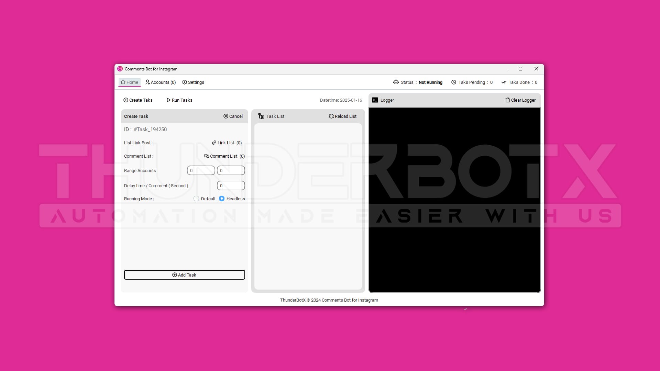Click the Create Taks plus icon
The height and width of the screenshot is (371, 660).
126,100
